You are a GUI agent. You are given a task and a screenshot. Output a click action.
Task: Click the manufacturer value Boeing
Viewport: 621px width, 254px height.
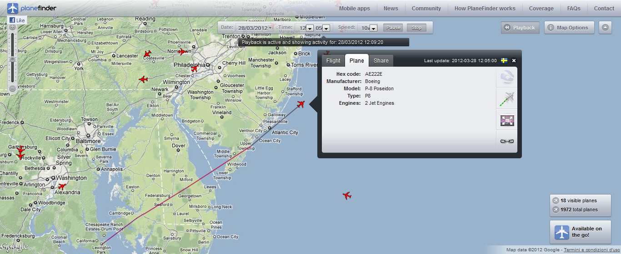point(372,81)
